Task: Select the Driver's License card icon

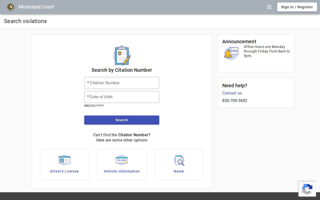Action: click(64, 160)
